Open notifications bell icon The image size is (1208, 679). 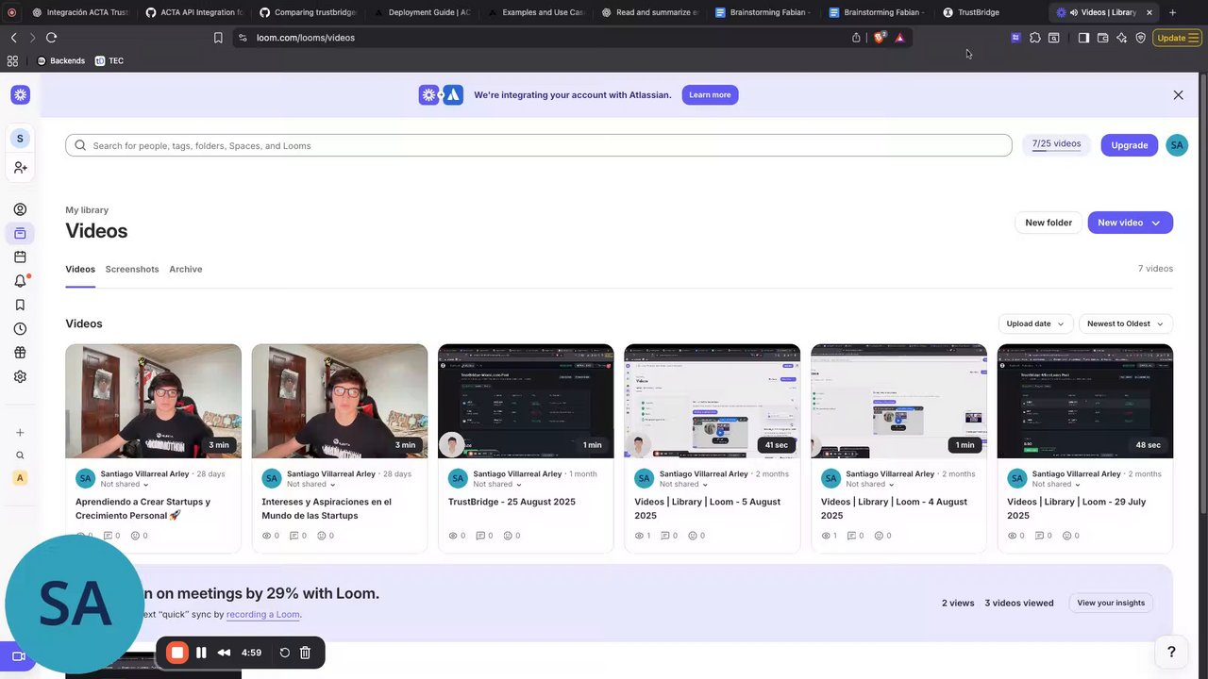pos(20,281)
